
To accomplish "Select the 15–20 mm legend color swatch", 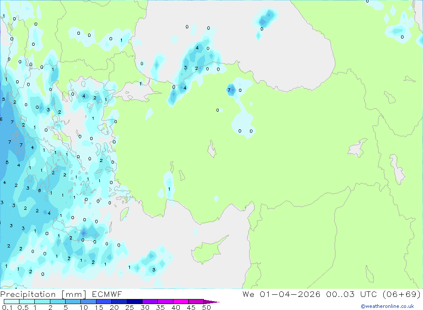I will click(104, 302).
